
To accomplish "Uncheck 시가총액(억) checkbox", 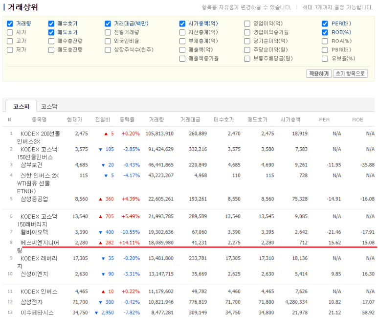I will 182,23.
